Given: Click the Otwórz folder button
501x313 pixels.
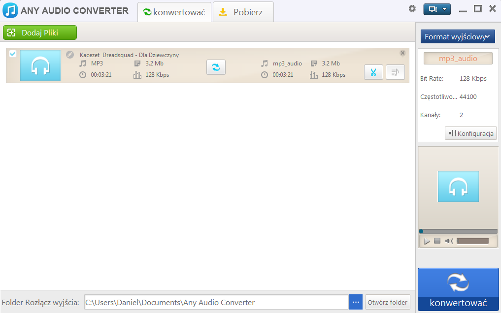Looking at the screenshot, I should coord(387,302).
